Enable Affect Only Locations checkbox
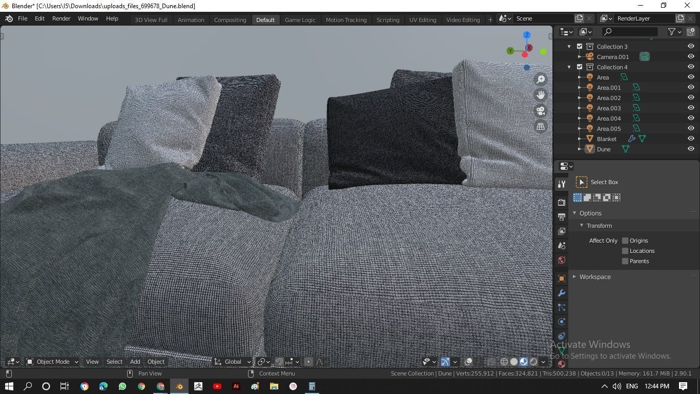The width and height of the screenshot is (700, 394). tap(625, 251)
